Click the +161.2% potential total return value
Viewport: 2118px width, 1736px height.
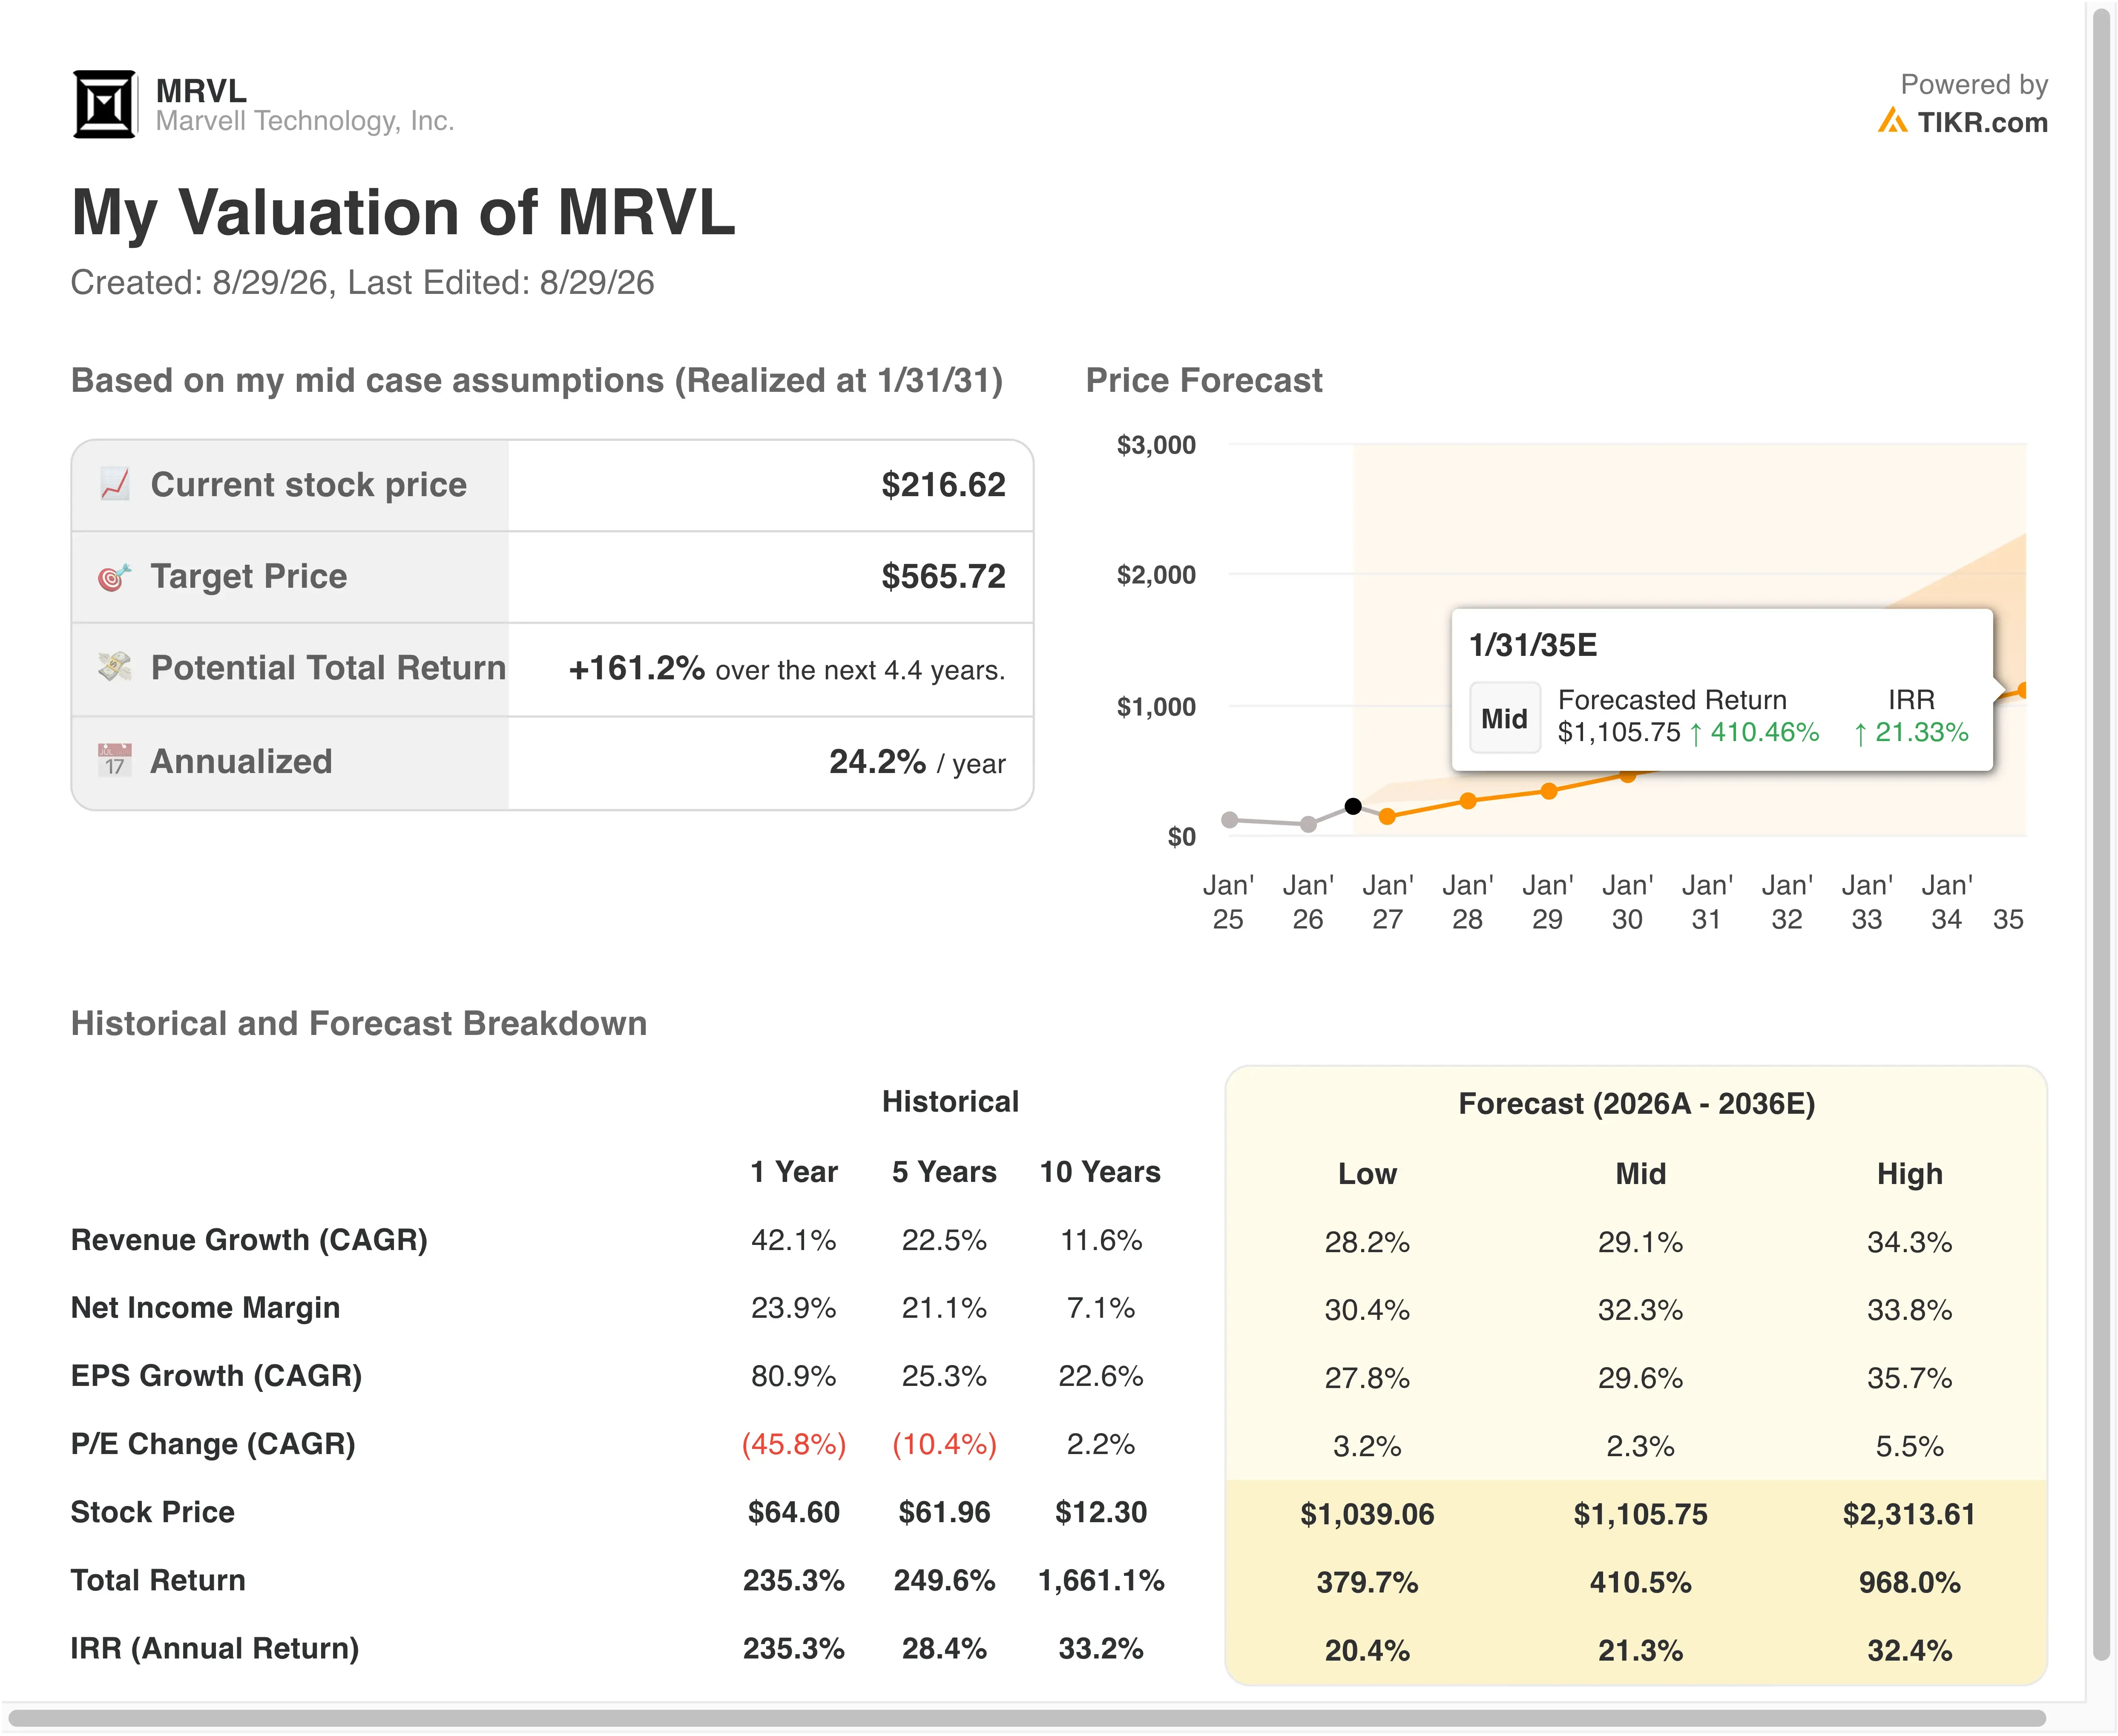[x=637, y=668]
